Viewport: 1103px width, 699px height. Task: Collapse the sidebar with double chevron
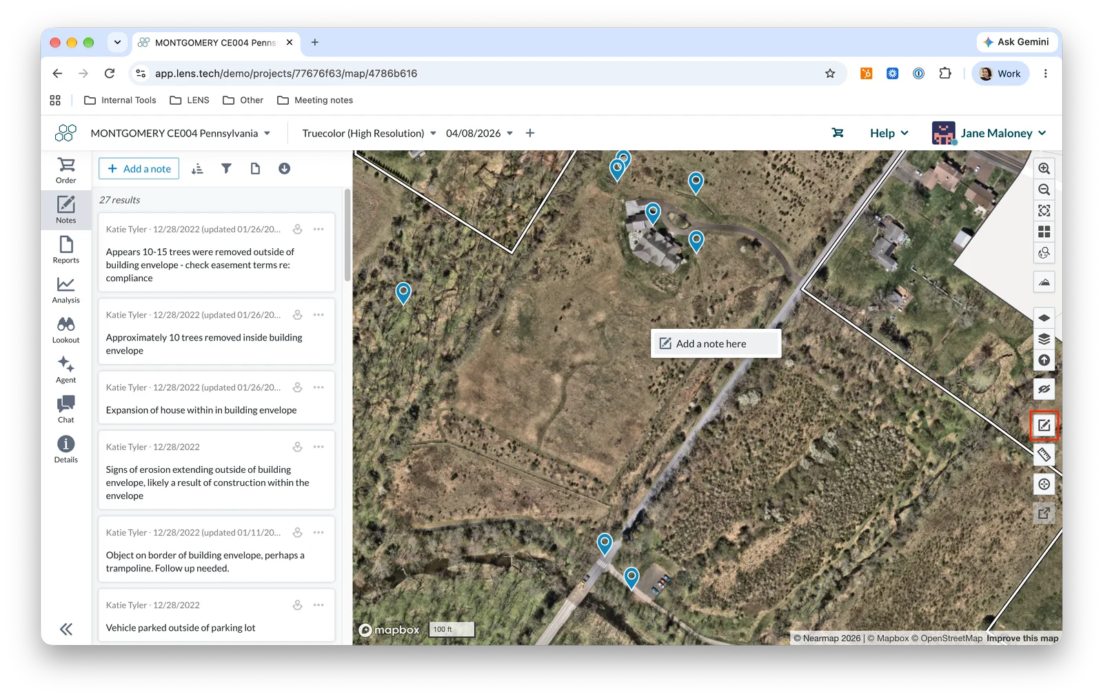[66, 629]
